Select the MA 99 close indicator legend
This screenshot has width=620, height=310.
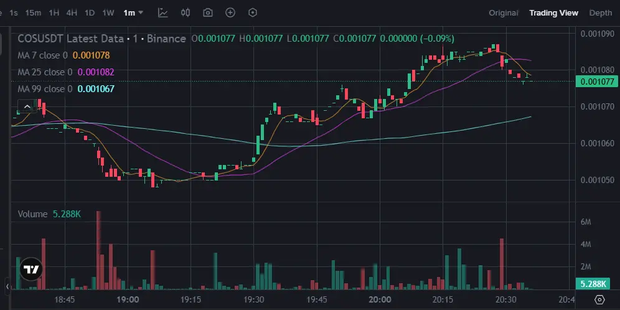pyautogui.click(x=45, y=89)
